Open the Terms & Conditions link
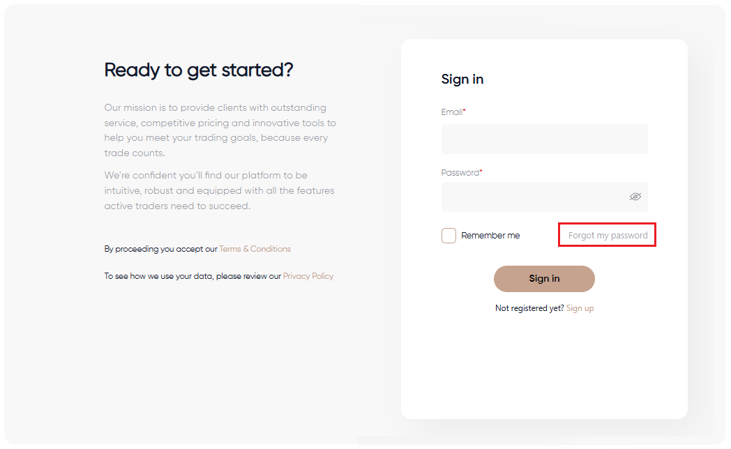731x449 pixels. tap(255, 249)
